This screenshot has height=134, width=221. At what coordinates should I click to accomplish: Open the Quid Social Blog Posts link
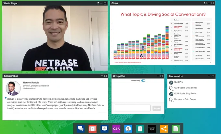(185, 94)
